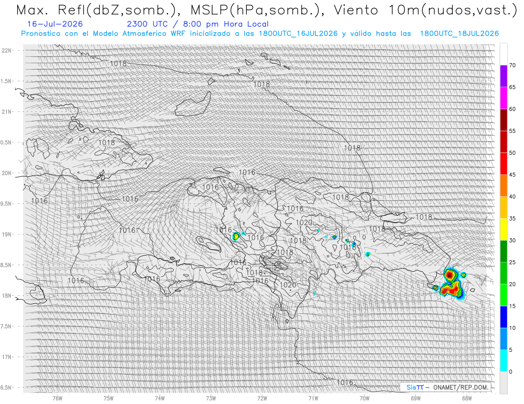Select the dark maroon 55-60 dBZ color band
Screen dimensions: 524x404
(503, 120)
